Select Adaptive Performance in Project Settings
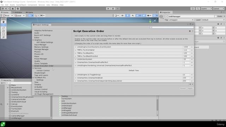226x127 pixels. (43, 31)
